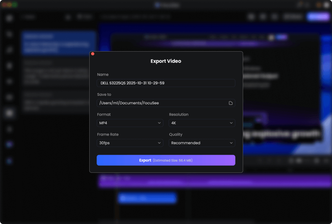Expand the Resolution dropdown set to 4K
Viewport: 332px width, 224px height.
point(202,123)
